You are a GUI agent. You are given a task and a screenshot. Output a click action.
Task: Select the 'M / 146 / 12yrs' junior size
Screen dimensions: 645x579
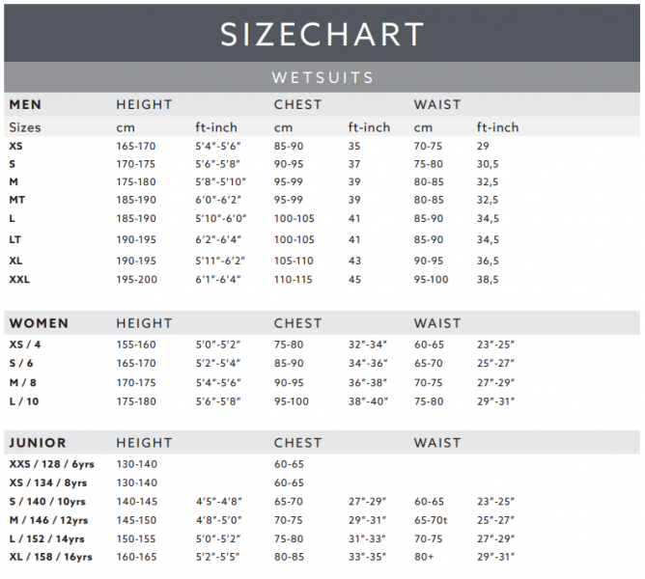click(x=47, y=520)
